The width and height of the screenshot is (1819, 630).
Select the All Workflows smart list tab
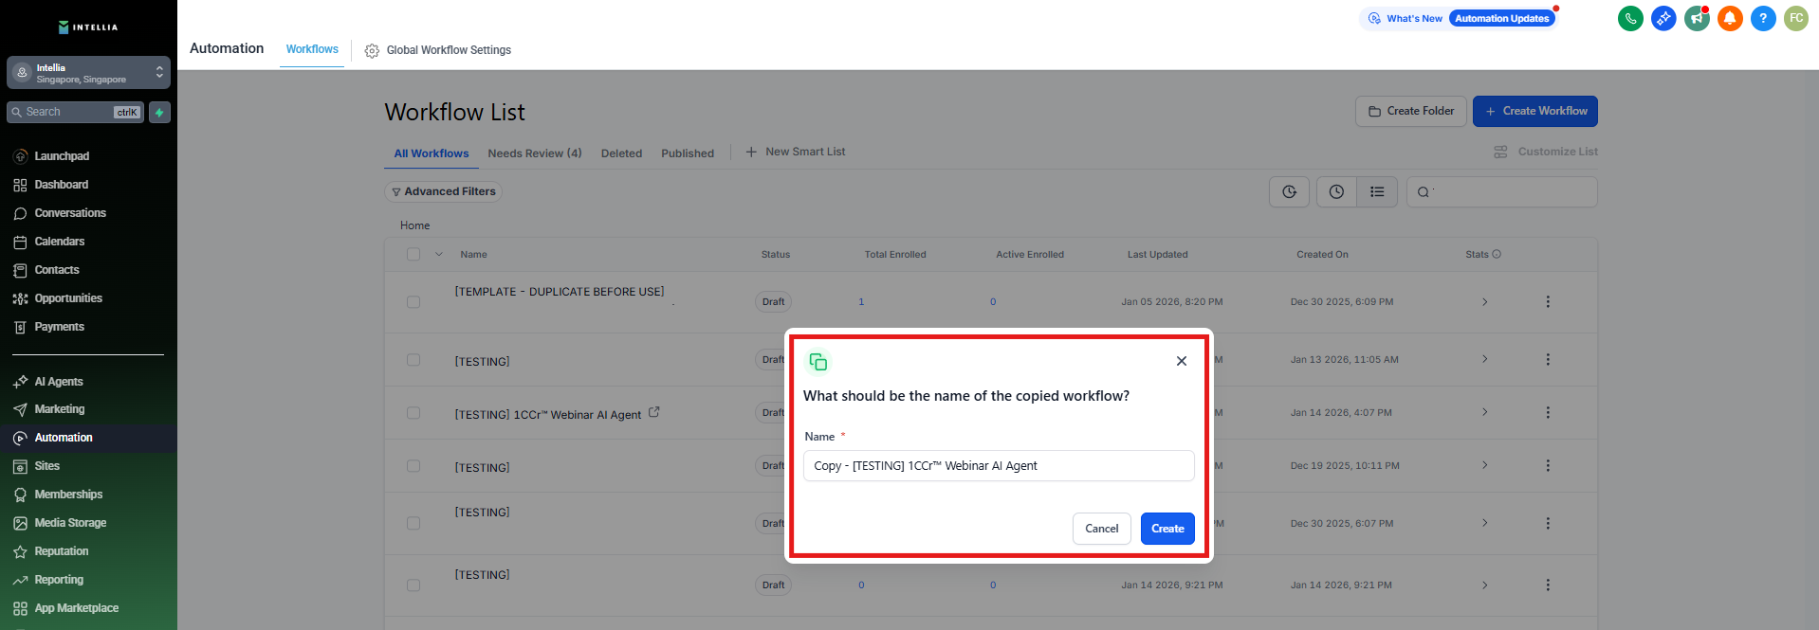(431, 153)
